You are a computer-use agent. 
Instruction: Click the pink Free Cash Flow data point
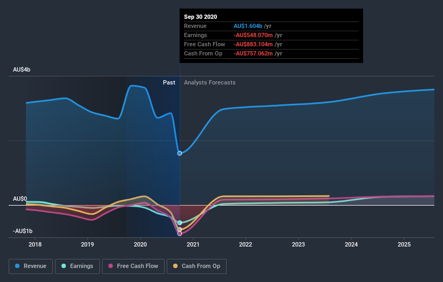coord(180,234)
